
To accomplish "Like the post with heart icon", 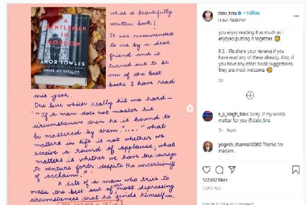I will 206,170.
